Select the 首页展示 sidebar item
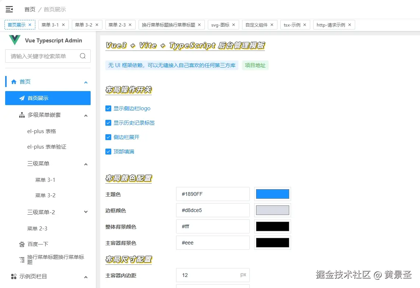 48,98
